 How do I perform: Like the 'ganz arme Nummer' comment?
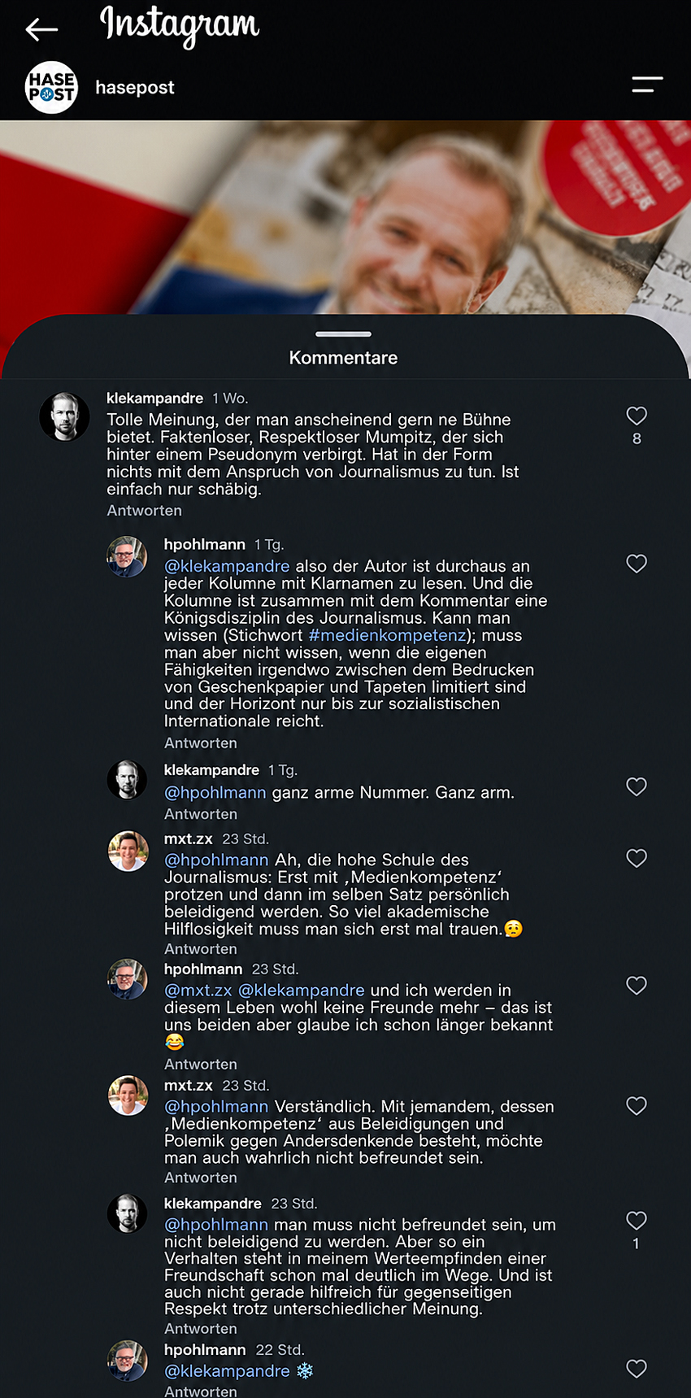click(x=637, y=786)
